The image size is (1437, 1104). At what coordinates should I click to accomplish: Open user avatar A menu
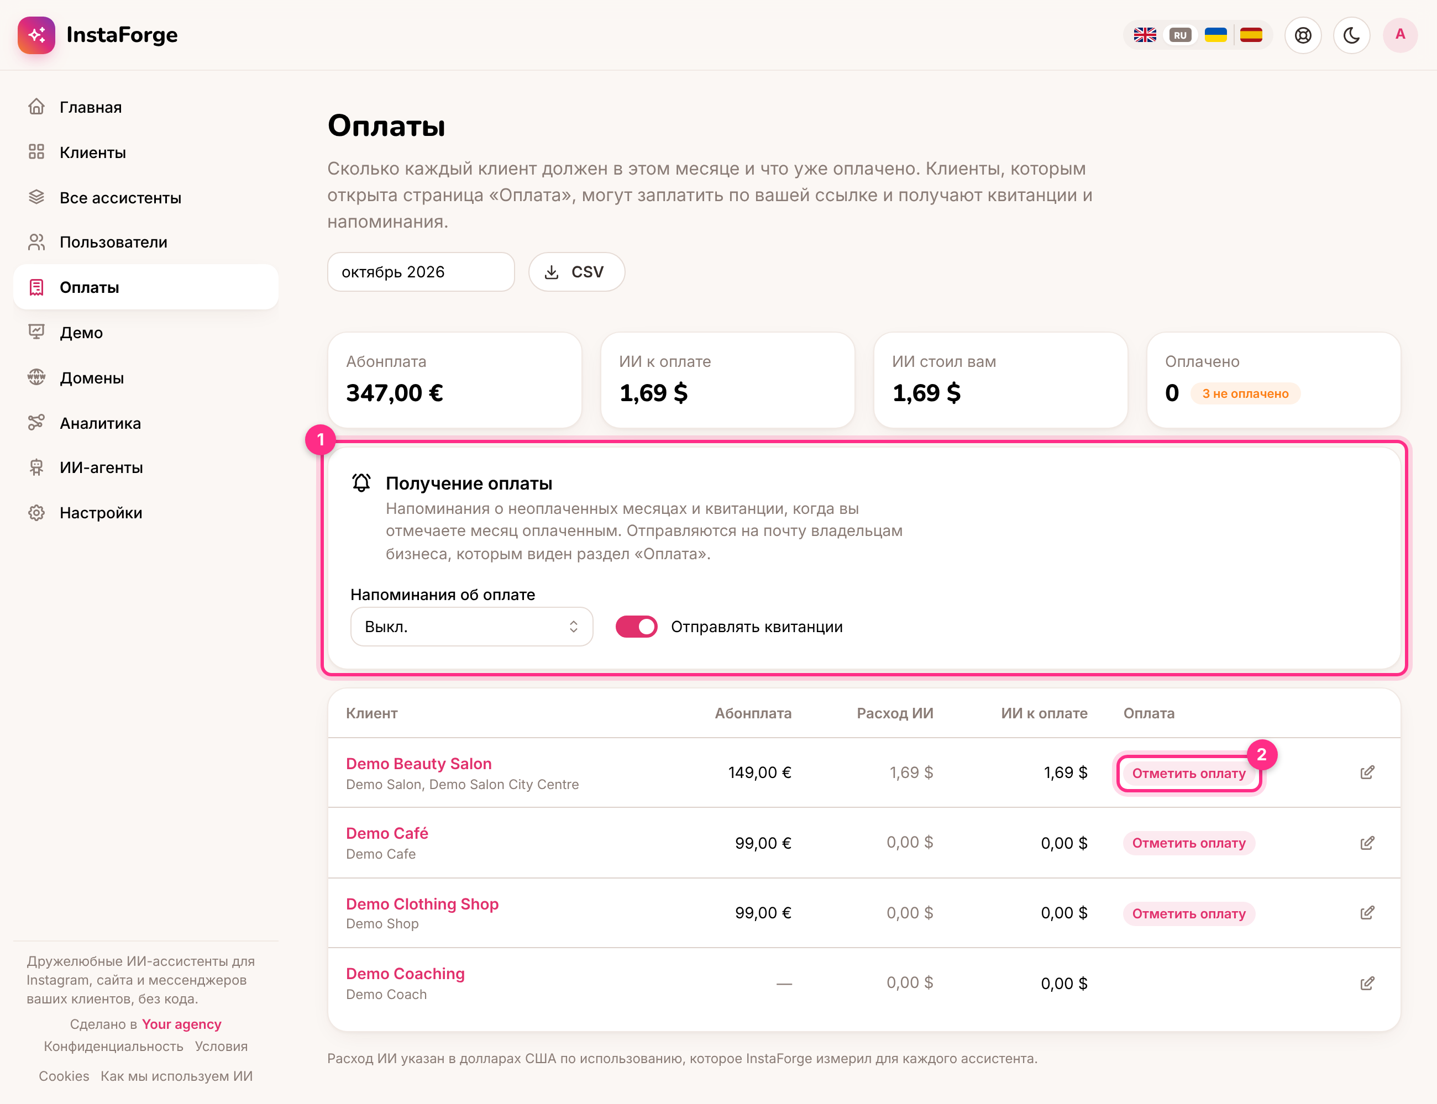(1400, 35)
